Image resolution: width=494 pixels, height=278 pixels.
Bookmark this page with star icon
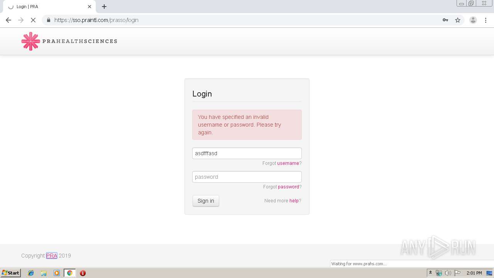pyautogui.click(x=458, y=20)
